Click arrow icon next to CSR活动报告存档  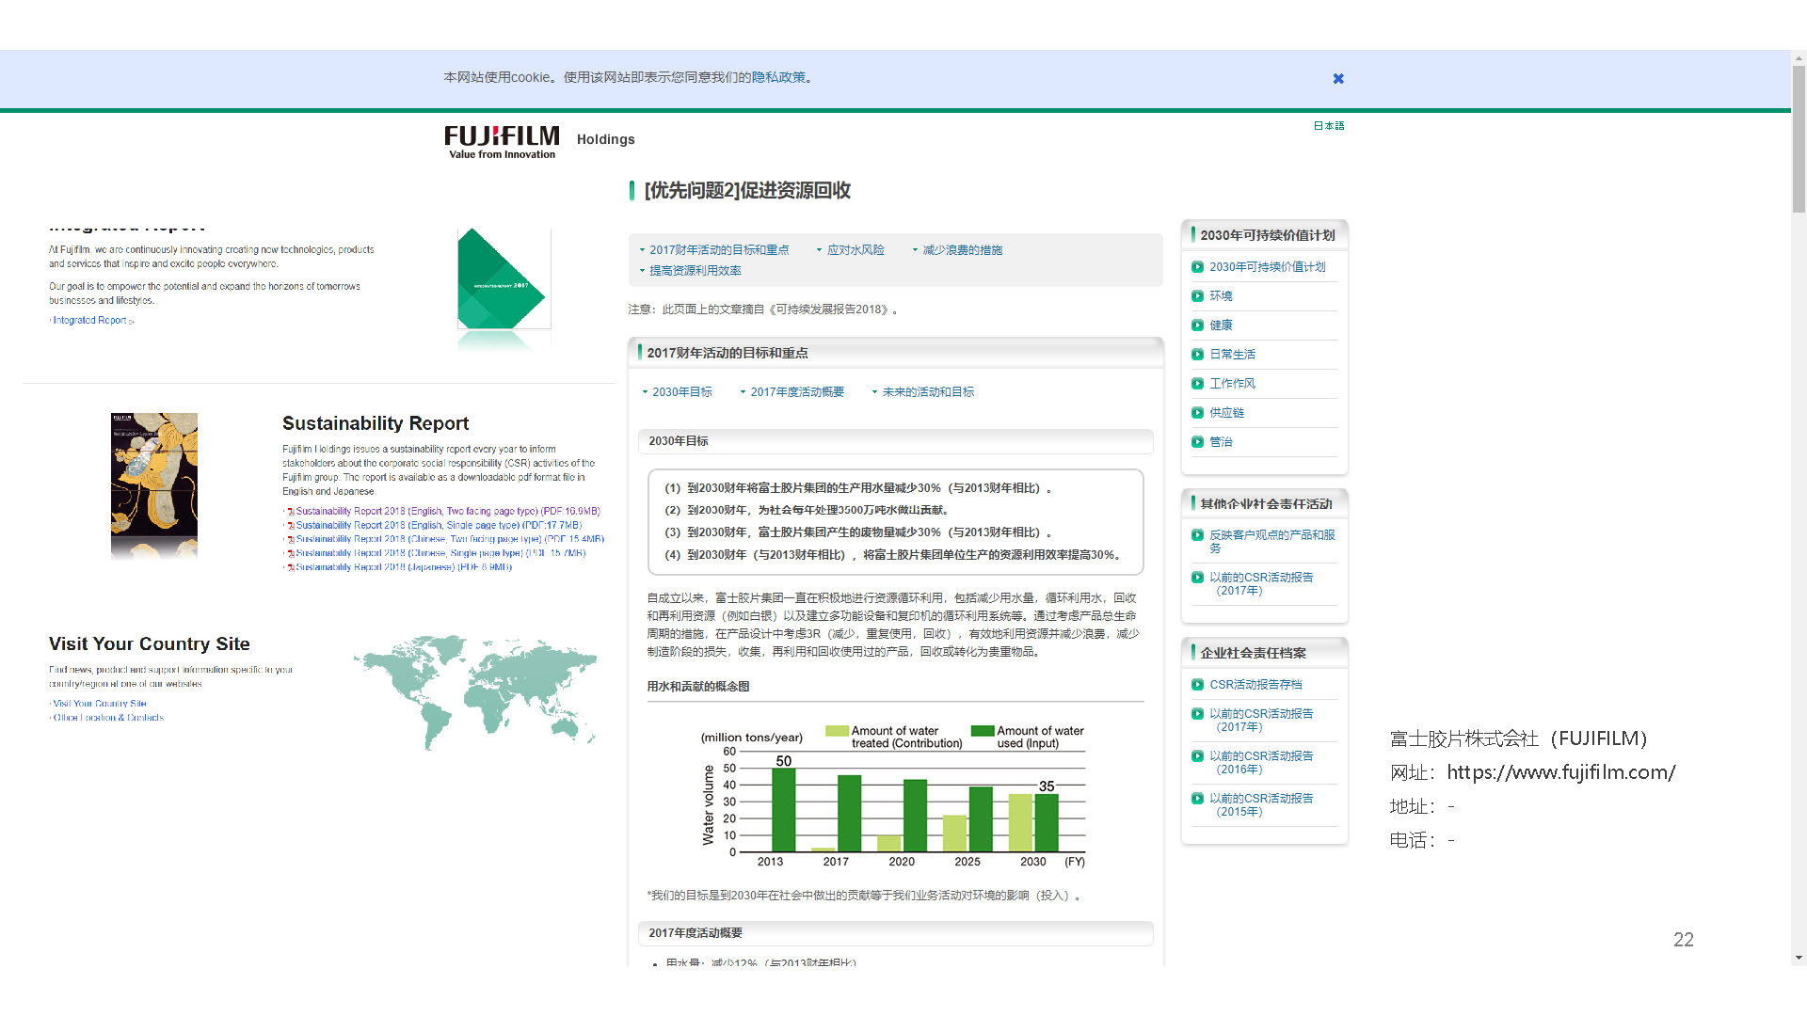(x=1197, y=685)
